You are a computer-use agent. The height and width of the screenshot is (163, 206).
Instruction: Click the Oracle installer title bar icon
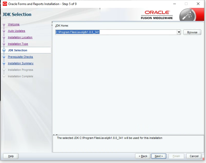click(5, 4)
